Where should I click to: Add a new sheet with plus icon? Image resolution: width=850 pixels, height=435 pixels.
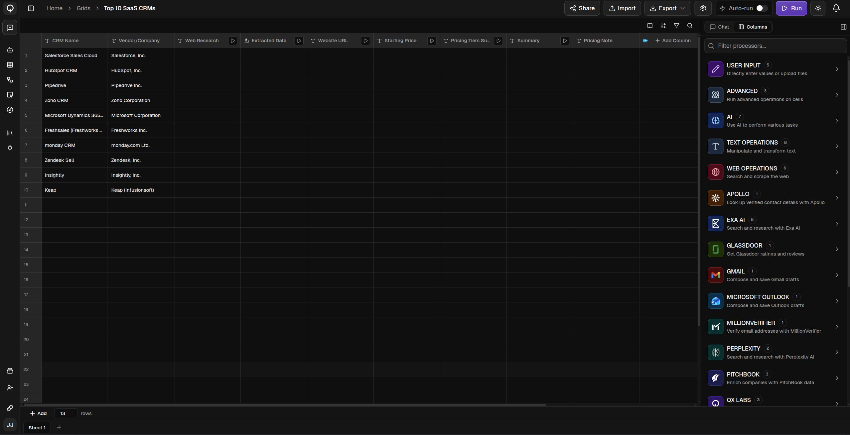click(59, 427)
